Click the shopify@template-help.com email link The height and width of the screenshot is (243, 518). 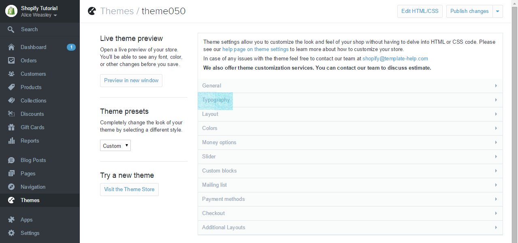(395, 59)
